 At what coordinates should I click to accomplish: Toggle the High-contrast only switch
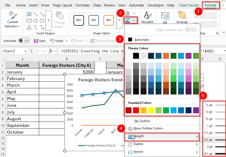[x=191, y=30]
